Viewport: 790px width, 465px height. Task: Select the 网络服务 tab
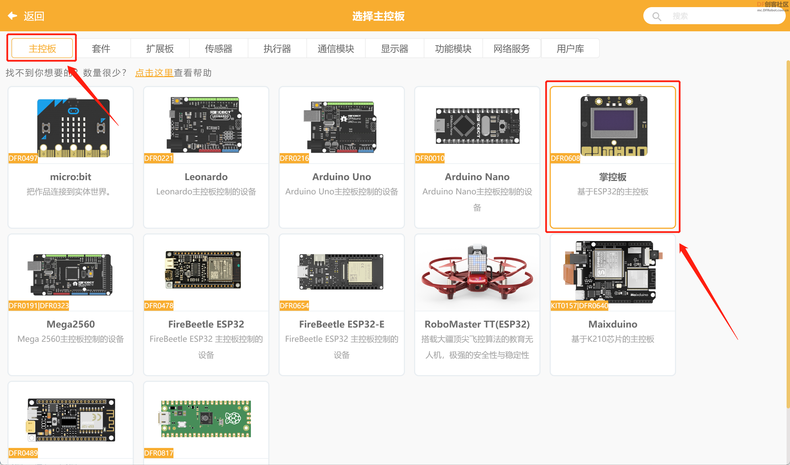511,49
